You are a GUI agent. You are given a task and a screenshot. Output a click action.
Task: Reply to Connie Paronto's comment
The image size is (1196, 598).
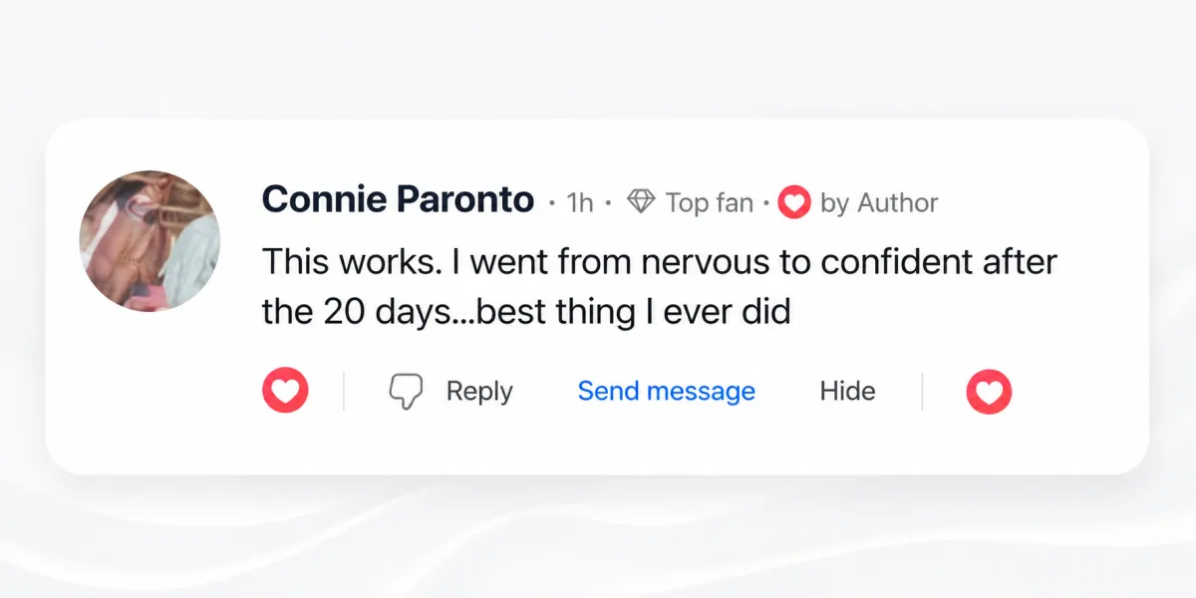[x=479, y=392]
